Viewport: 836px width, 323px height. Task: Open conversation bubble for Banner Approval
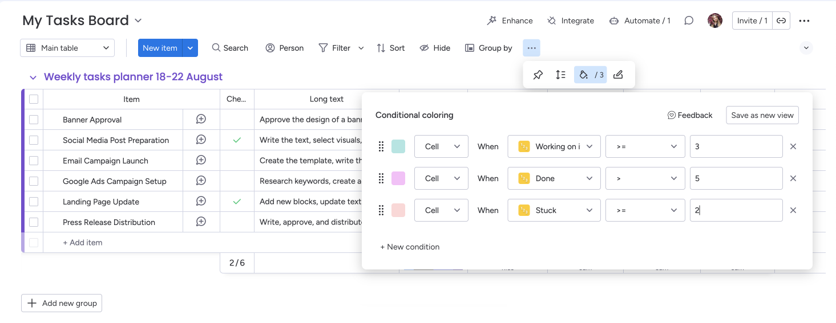click(201, 120)
